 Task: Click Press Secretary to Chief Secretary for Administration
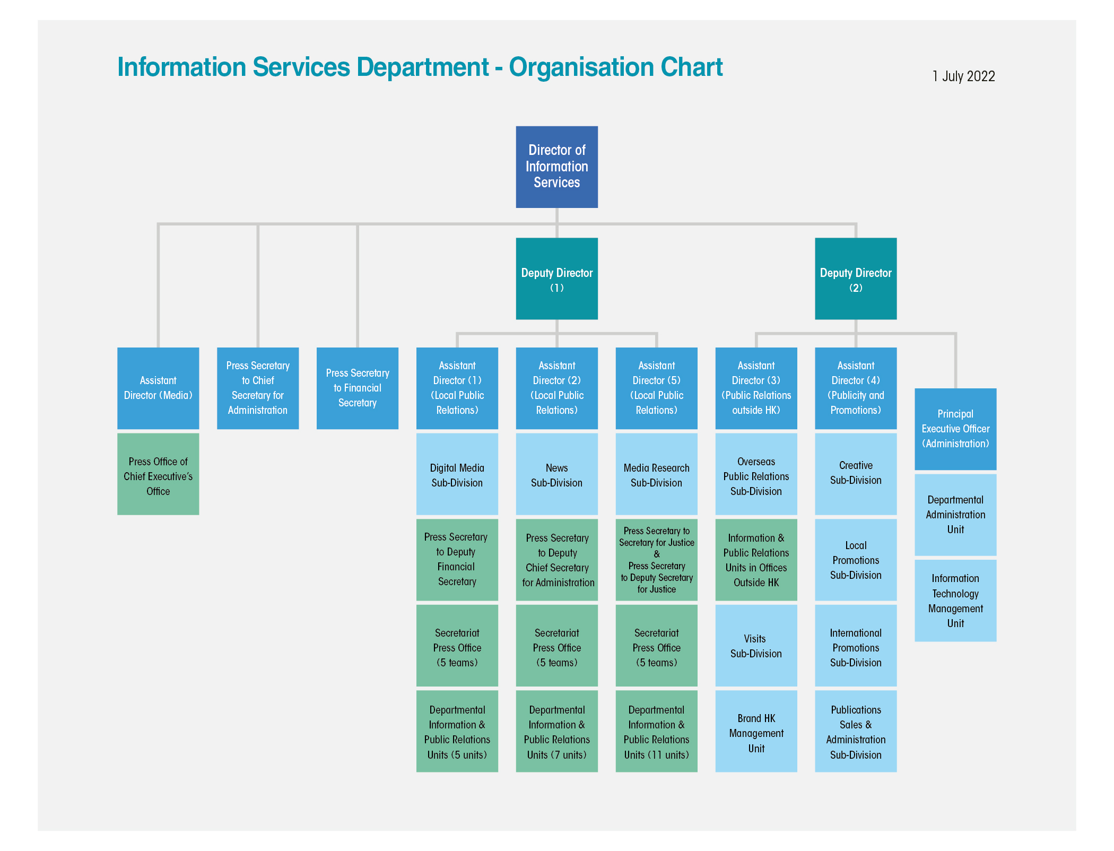(x=258, y=388)
